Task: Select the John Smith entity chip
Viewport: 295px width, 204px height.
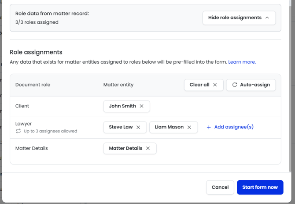Action: tap(122, 106)
